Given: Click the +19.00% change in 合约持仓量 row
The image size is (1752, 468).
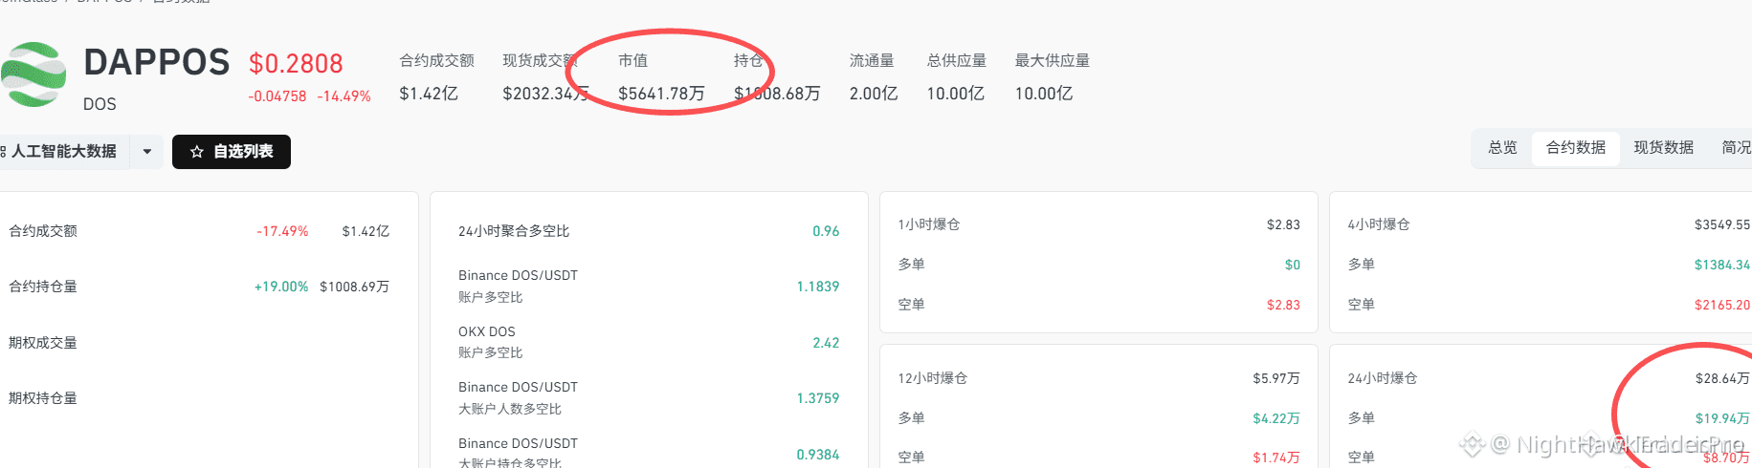Looking at the screenshot, I should click(281, 287).
